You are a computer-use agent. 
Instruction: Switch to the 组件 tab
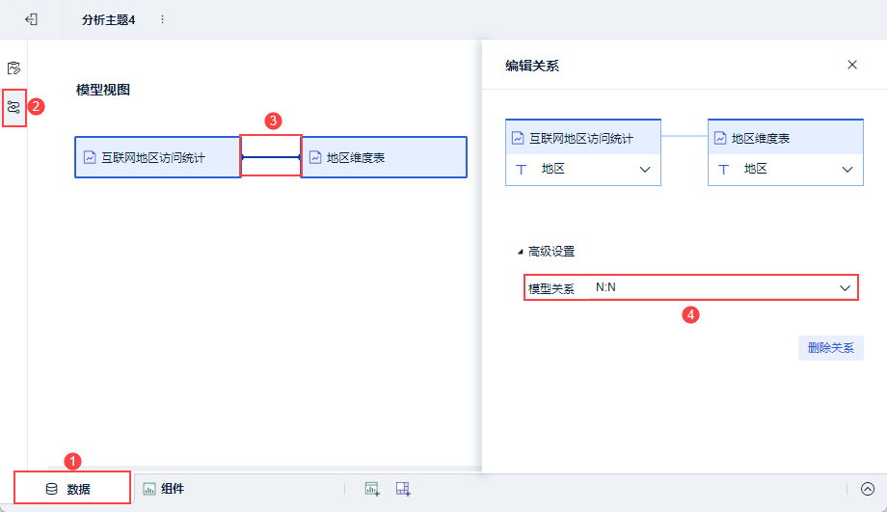pyautogui.click(x=164, y=489)
